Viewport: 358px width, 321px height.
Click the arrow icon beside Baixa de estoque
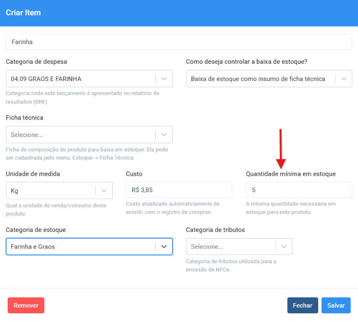point(344,79)
